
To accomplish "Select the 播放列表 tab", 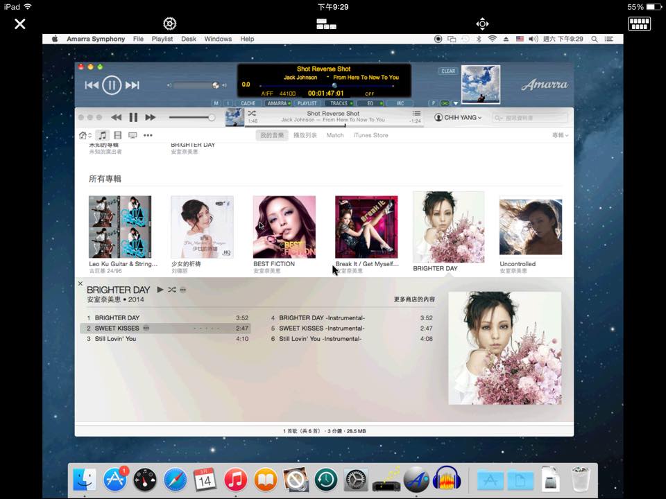I will 305,135.
